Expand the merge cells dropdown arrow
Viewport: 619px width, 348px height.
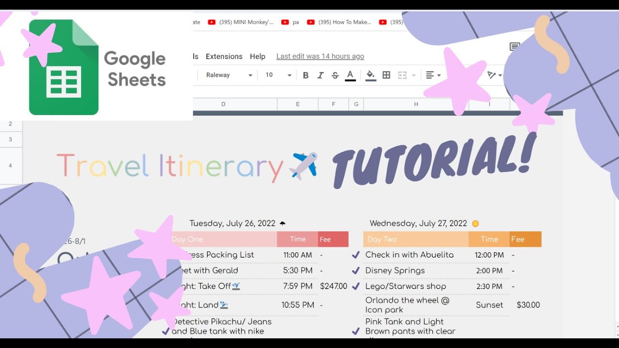point(413,75)
